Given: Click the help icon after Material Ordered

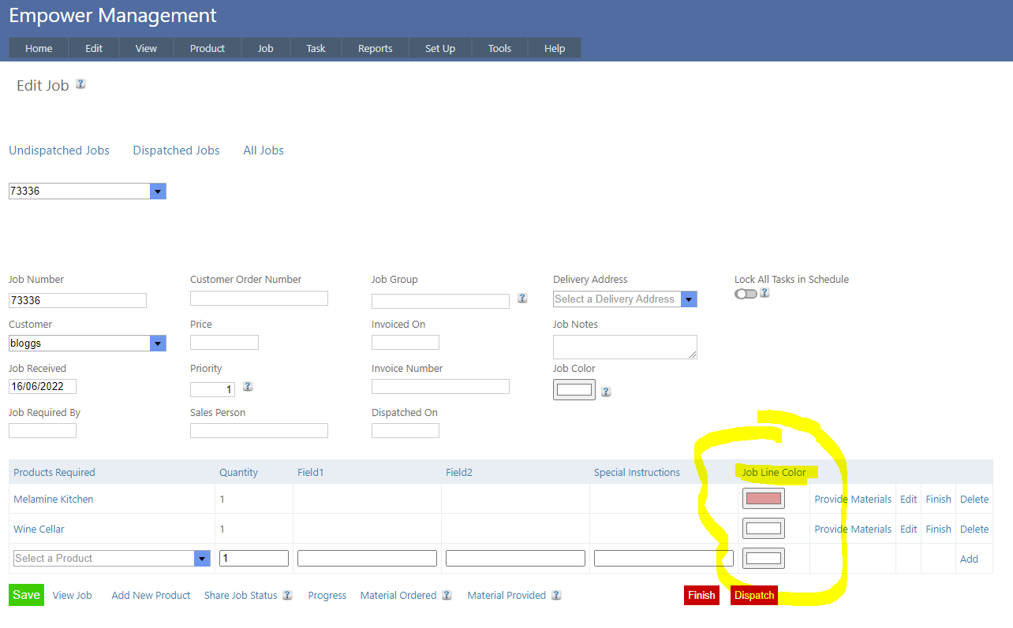Looking at the screenshot, I should [x=447, y=596].
